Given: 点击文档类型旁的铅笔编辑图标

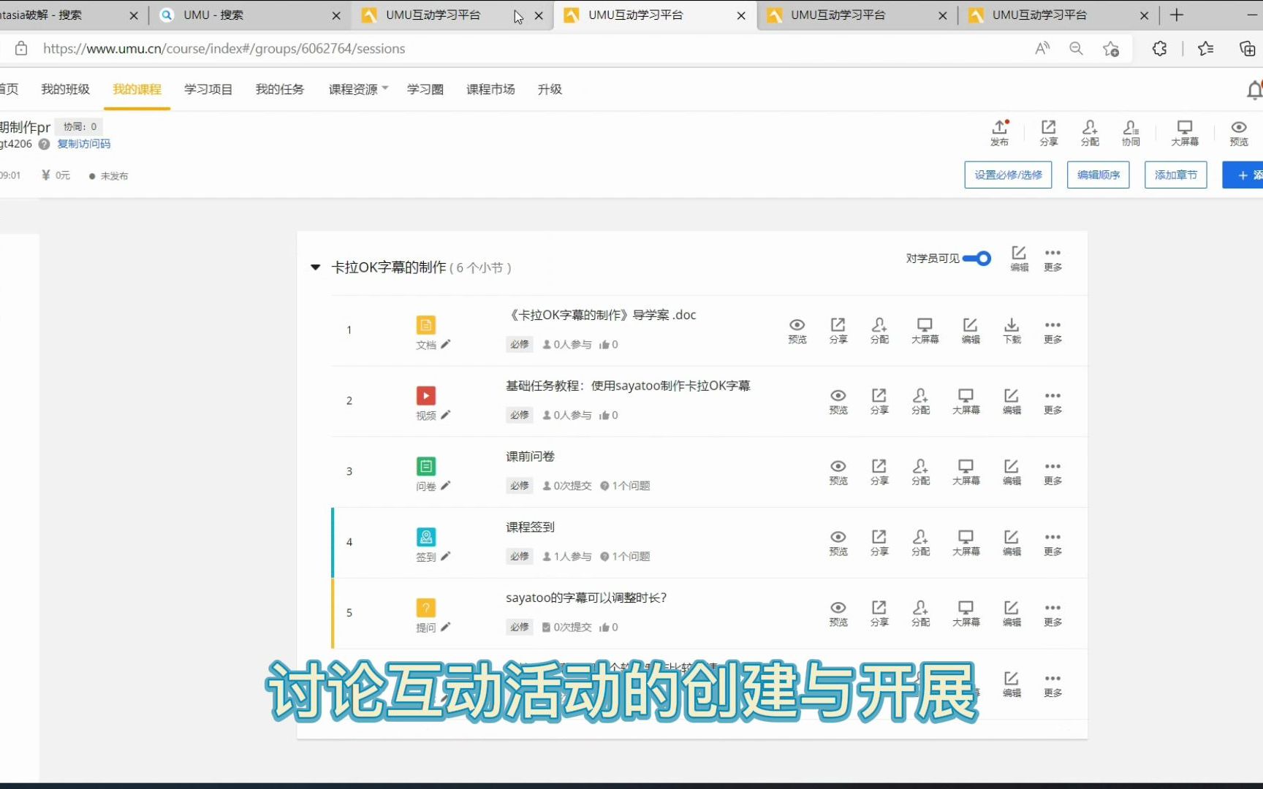Looking at the screenshot, I should (447, 346).
